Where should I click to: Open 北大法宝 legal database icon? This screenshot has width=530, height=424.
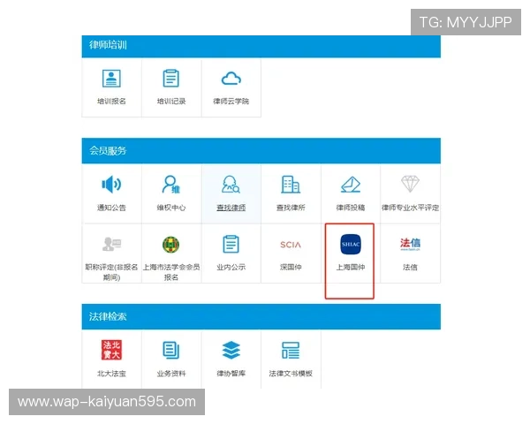click(x=111, y=350)
